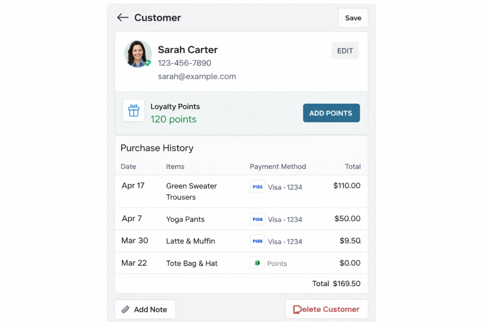483x322 pixels.
Task: Click the back arrow icon
Action: point(123,17)
